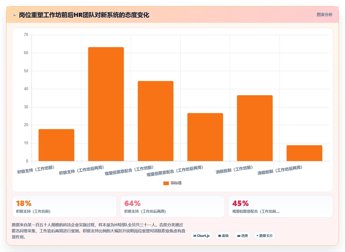
Task: Click the small icon before the chart title
Action: pos(15,15)
